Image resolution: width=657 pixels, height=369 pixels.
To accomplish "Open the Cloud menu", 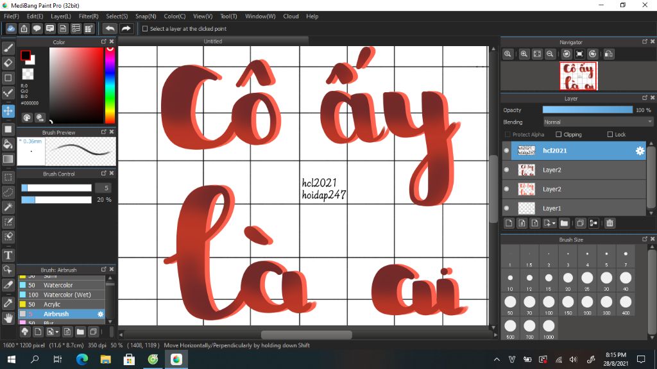I will click(x=291, y=16).
